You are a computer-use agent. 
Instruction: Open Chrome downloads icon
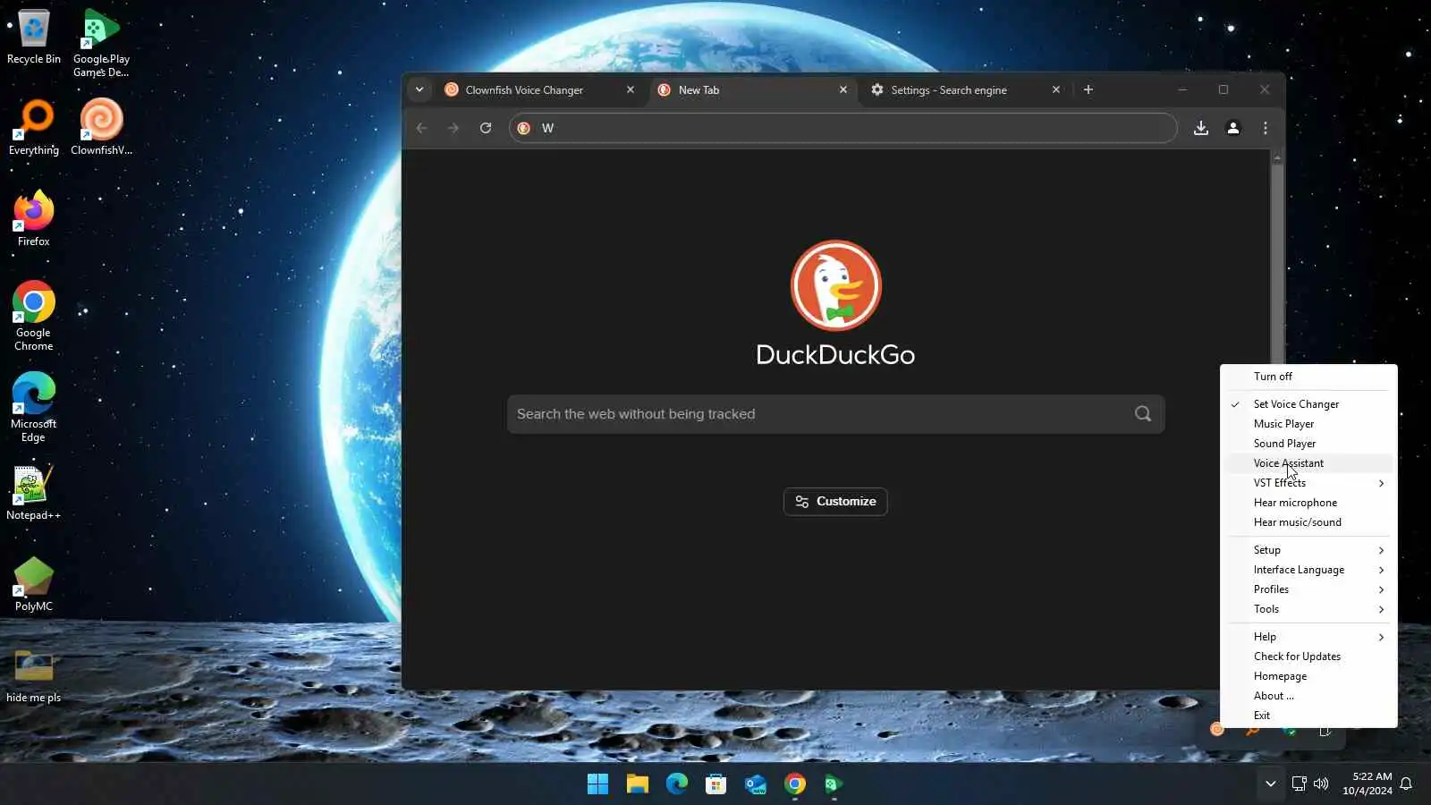(1201, 128)
